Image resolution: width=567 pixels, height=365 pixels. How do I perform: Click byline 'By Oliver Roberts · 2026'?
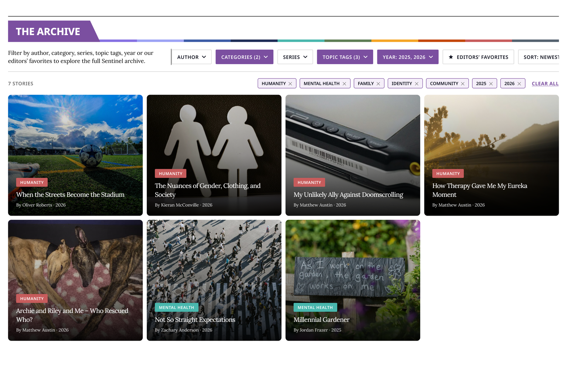tap(41, 205)
